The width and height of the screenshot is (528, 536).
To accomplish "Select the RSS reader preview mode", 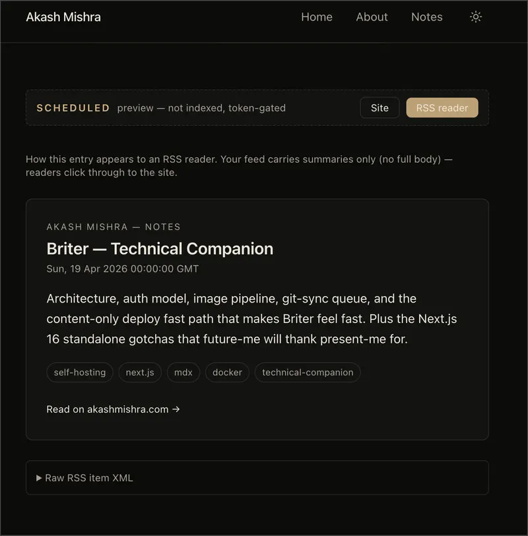I will [442, 107].
